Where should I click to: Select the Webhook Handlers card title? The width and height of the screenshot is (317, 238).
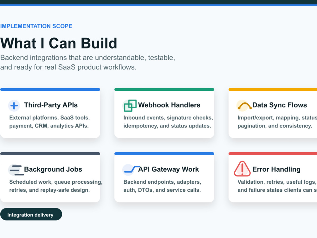point(169,105)
